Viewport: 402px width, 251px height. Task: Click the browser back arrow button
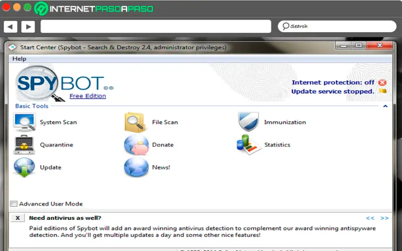point(11,27)
